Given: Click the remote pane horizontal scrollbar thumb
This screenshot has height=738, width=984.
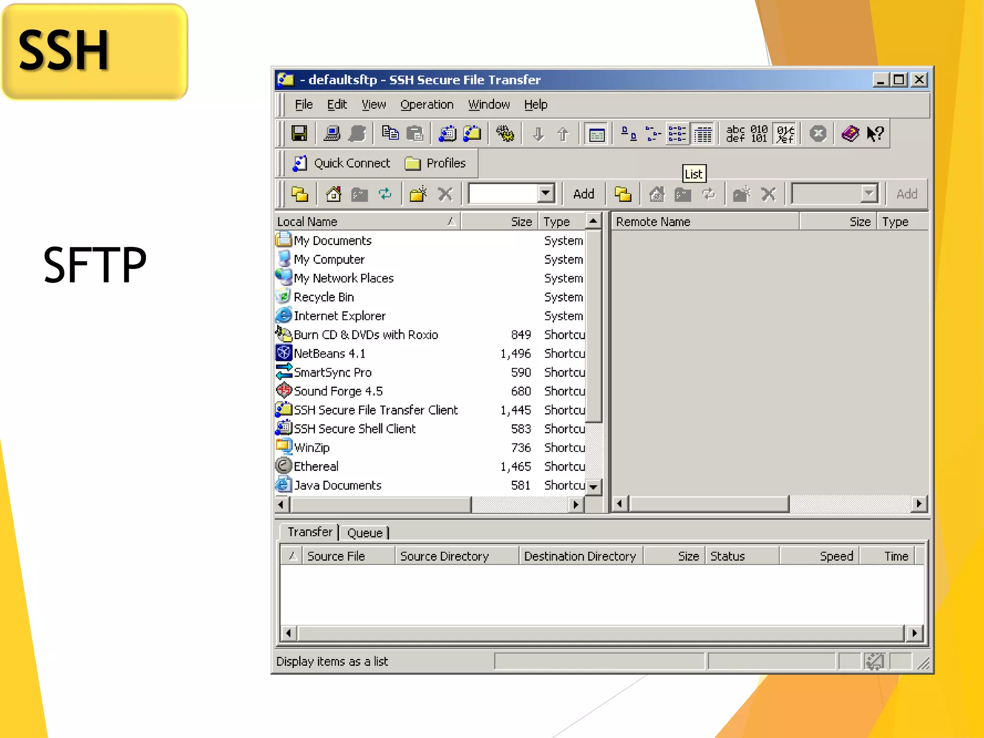Looking at the screenshot, I should (x=709, y=504).
